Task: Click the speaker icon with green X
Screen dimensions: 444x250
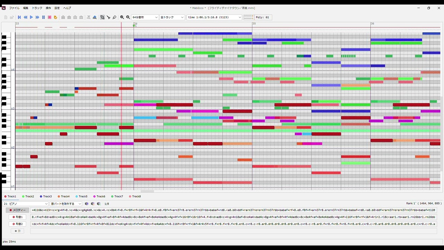Action: click(x=99, y=204)
